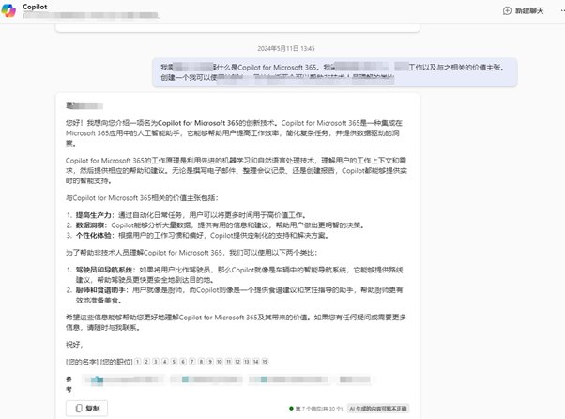Click the 参考 references label

69,384
